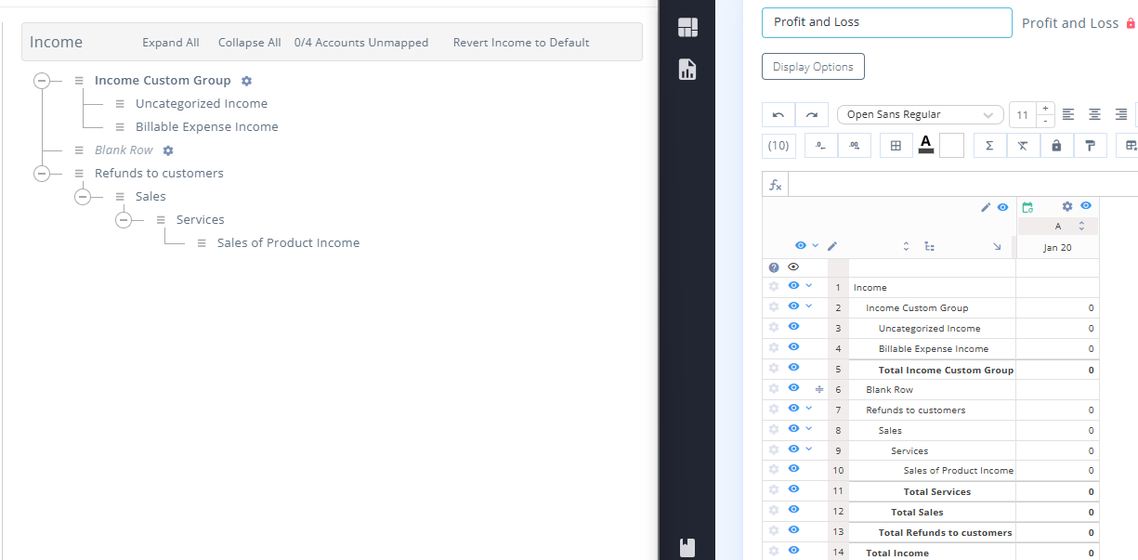Click the pencil icon in the row-header controls
The height and width of the screenshot is (560, 1138).
click(832, 246)
